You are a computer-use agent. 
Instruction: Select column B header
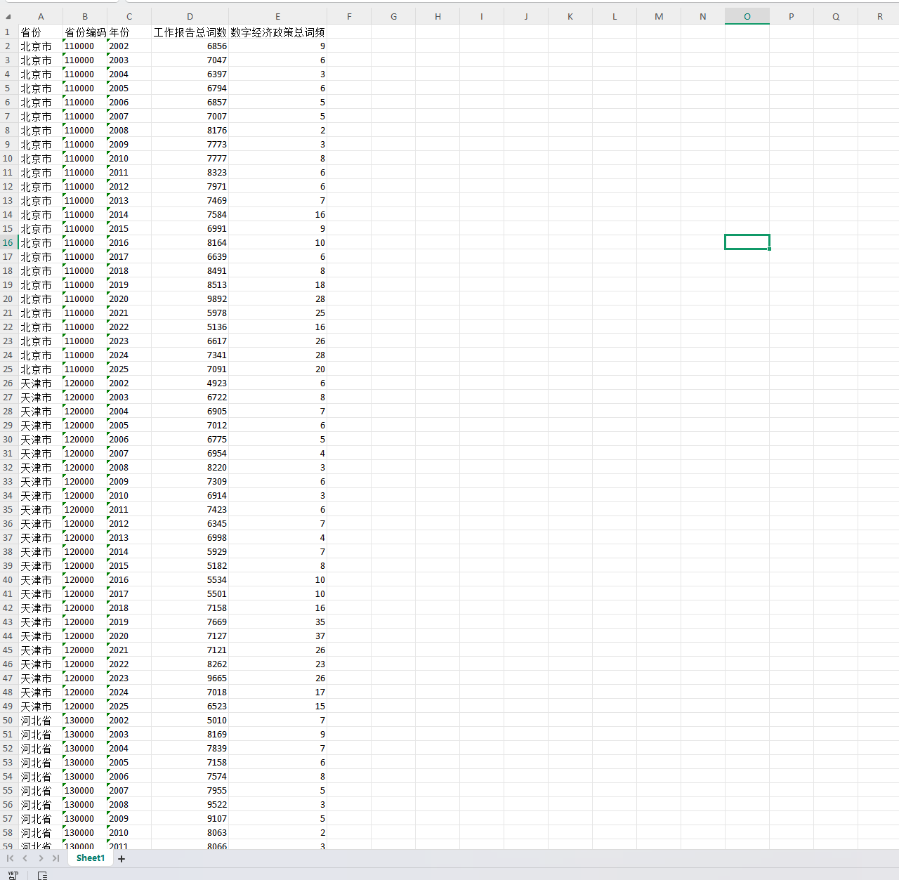click(85, 16)
